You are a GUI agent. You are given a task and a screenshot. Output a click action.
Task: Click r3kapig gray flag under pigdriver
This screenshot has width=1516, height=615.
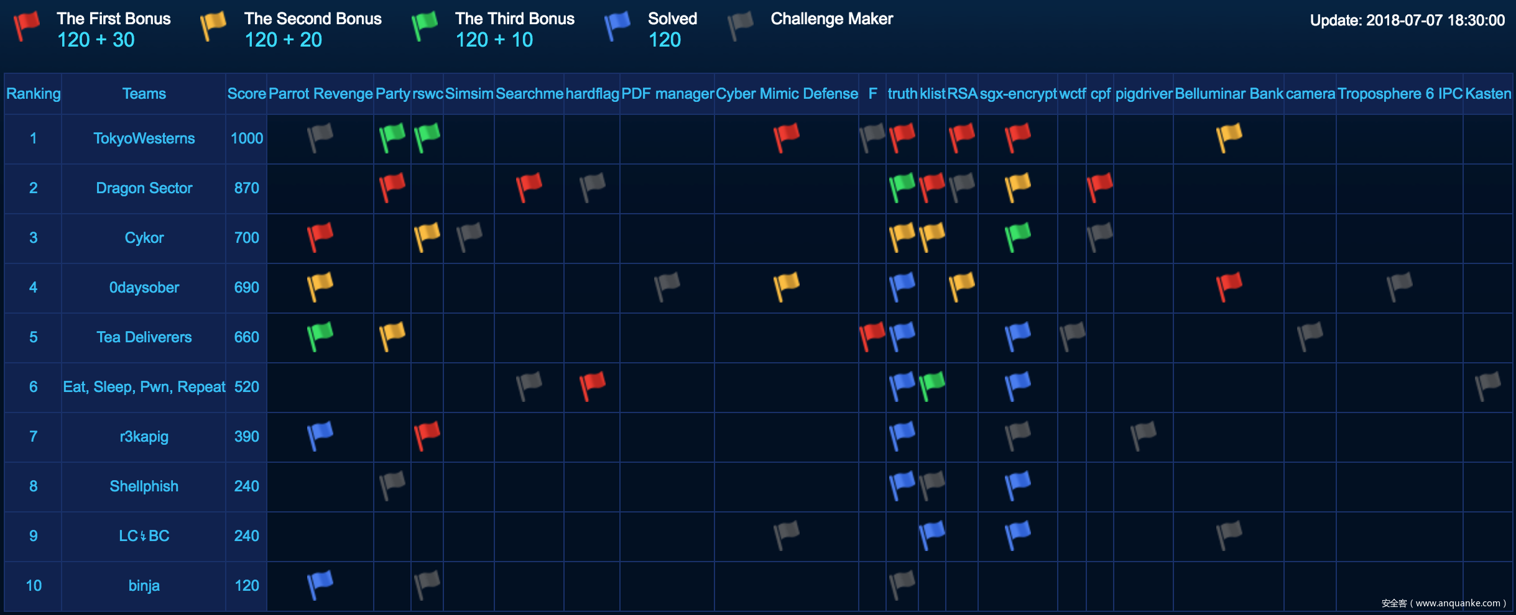(1144, 436)
